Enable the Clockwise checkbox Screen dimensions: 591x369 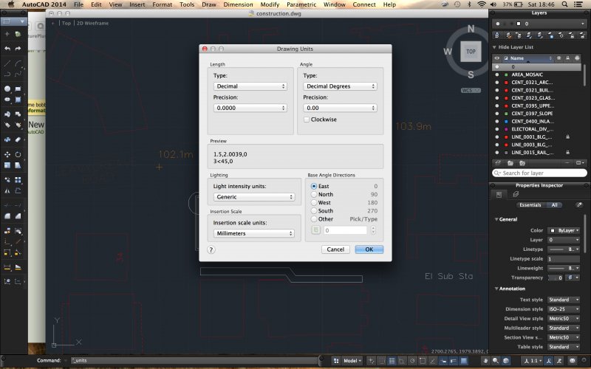coord(307,120)
